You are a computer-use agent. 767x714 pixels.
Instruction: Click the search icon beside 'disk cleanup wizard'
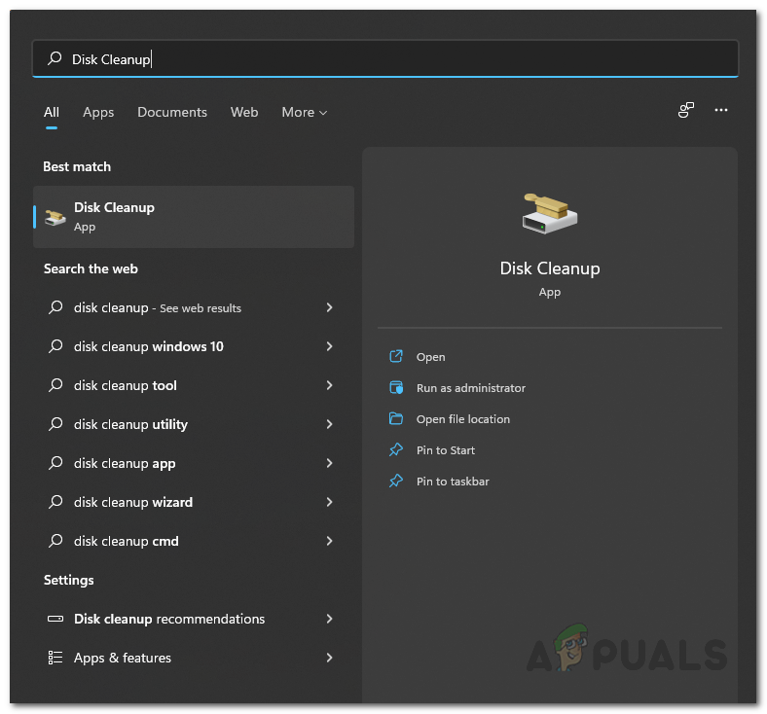click(55, 501)
